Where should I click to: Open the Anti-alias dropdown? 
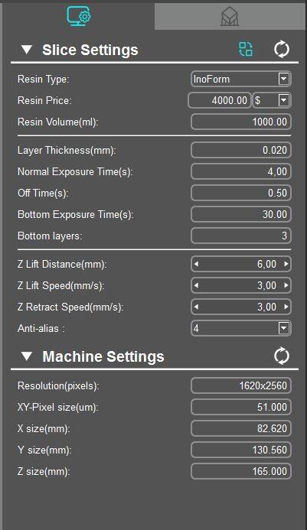click(x=240, y=328)
